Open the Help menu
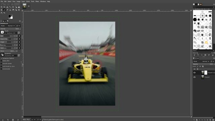Viewport: 215px width, 121px height. click(x=48, y=1)
